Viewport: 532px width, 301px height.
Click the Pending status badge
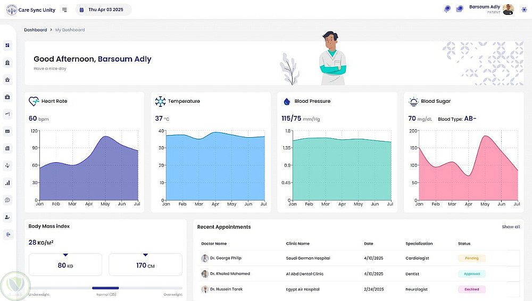pyautogui.click(x=471, y=258)
